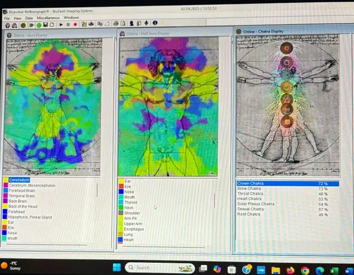Image resolution: width=354 pixels, height=275 pixels.
Task: Open the Windows Start menu
Action: (117, 268)
